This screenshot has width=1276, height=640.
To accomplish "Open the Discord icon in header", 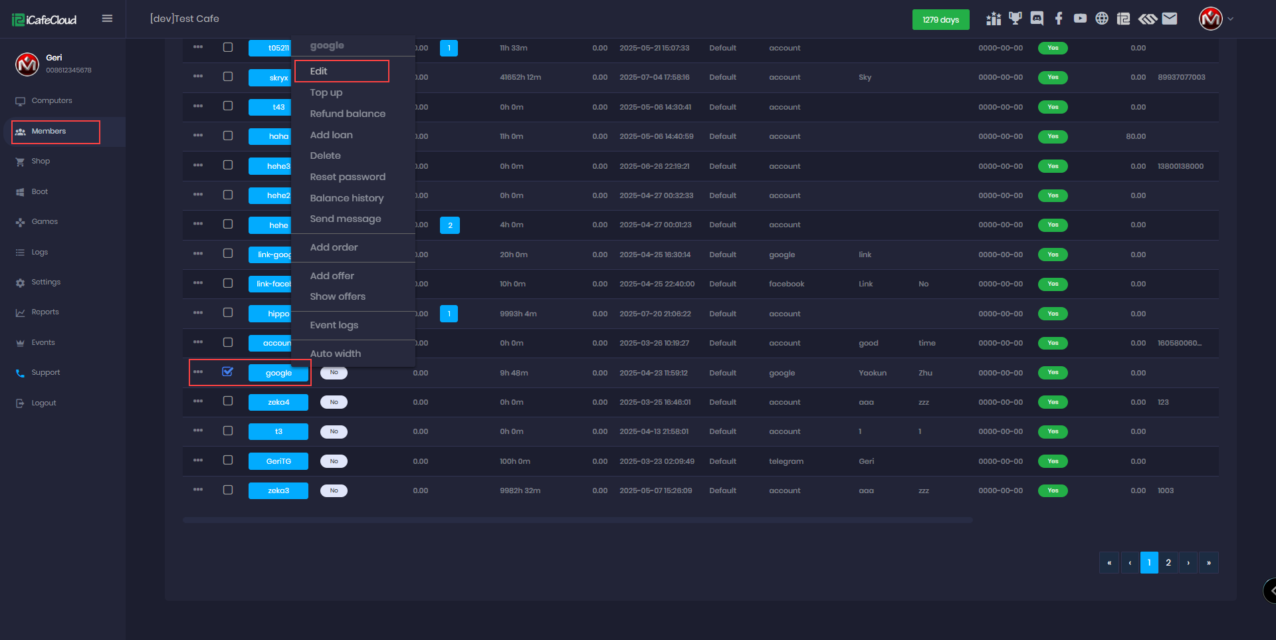I will pyautogui.click(x=1037, y=19).
